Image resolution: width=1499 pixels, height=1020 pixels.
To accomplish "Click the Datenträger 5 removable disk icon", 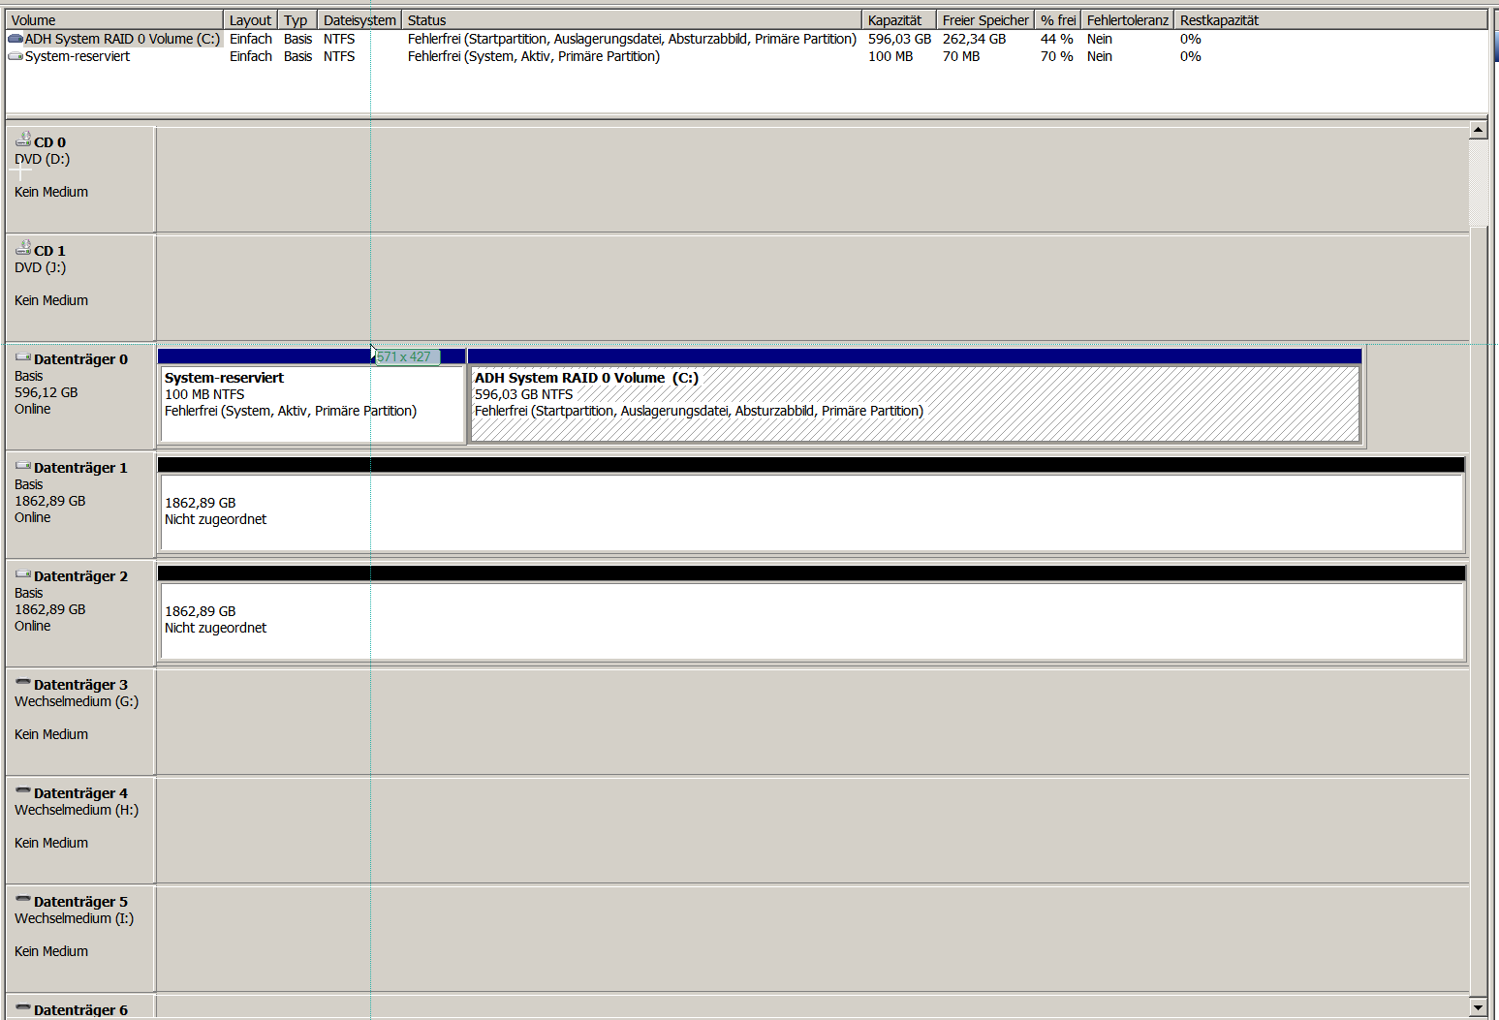I will click(23, 900).
